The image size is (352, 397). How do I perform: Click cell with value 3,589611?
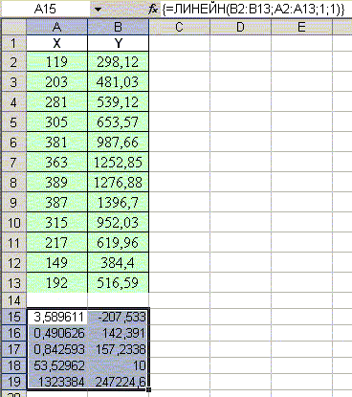(57, 317)
